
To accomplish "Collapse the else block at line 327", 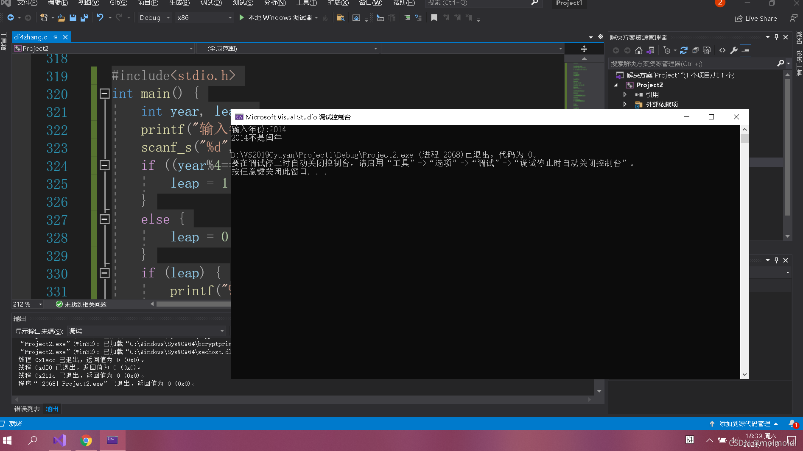I will tap(104, 219).
